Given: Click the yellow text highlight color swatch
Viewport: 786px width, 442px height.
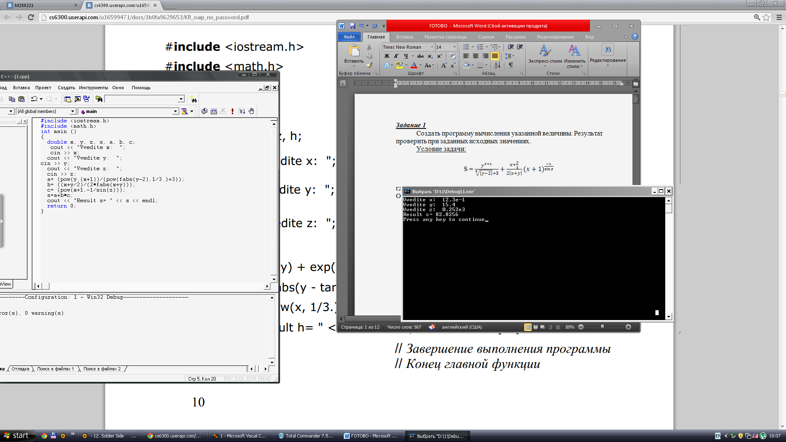Looking at the screenshot, I should tap(399, 65).
